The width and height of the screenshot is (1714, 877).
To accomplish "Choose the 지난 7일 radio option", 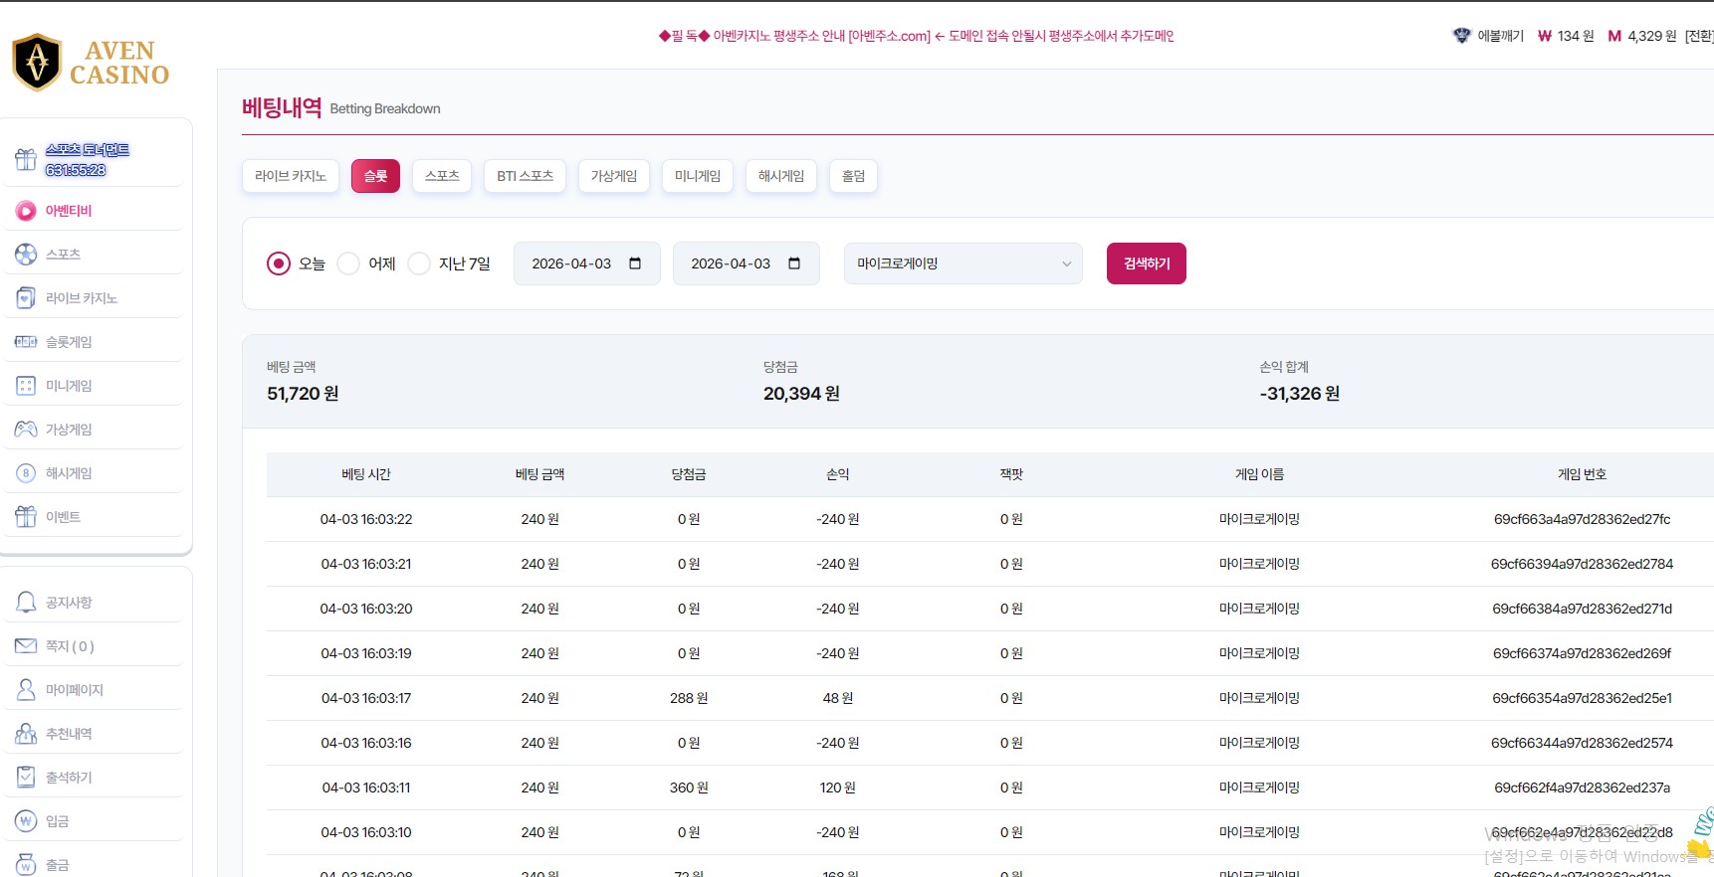I will pyautogui.click(x=419, y=263).
